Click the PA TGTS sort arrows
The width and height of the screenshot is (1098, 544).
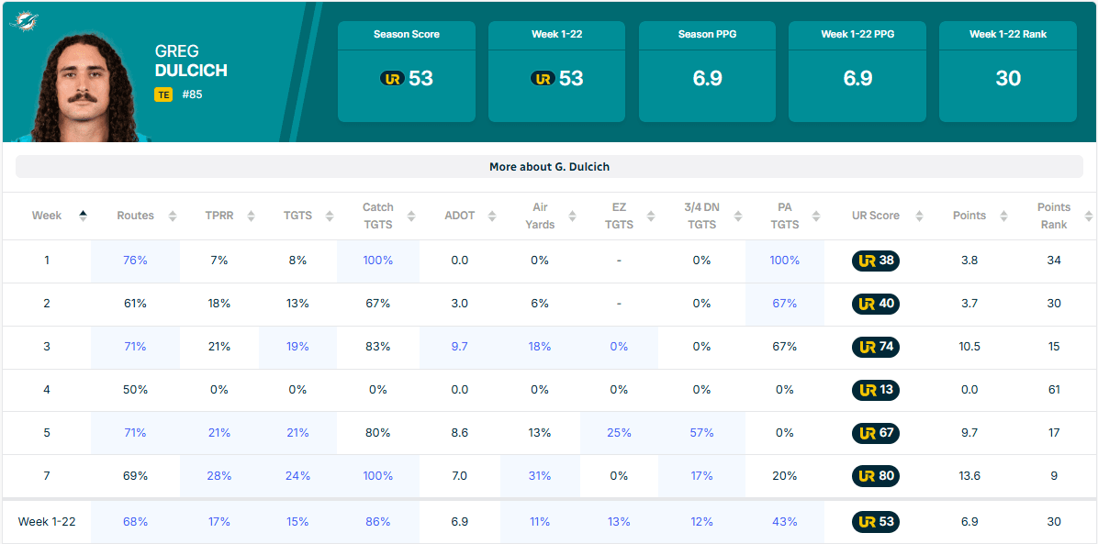[x=816, y=216]
